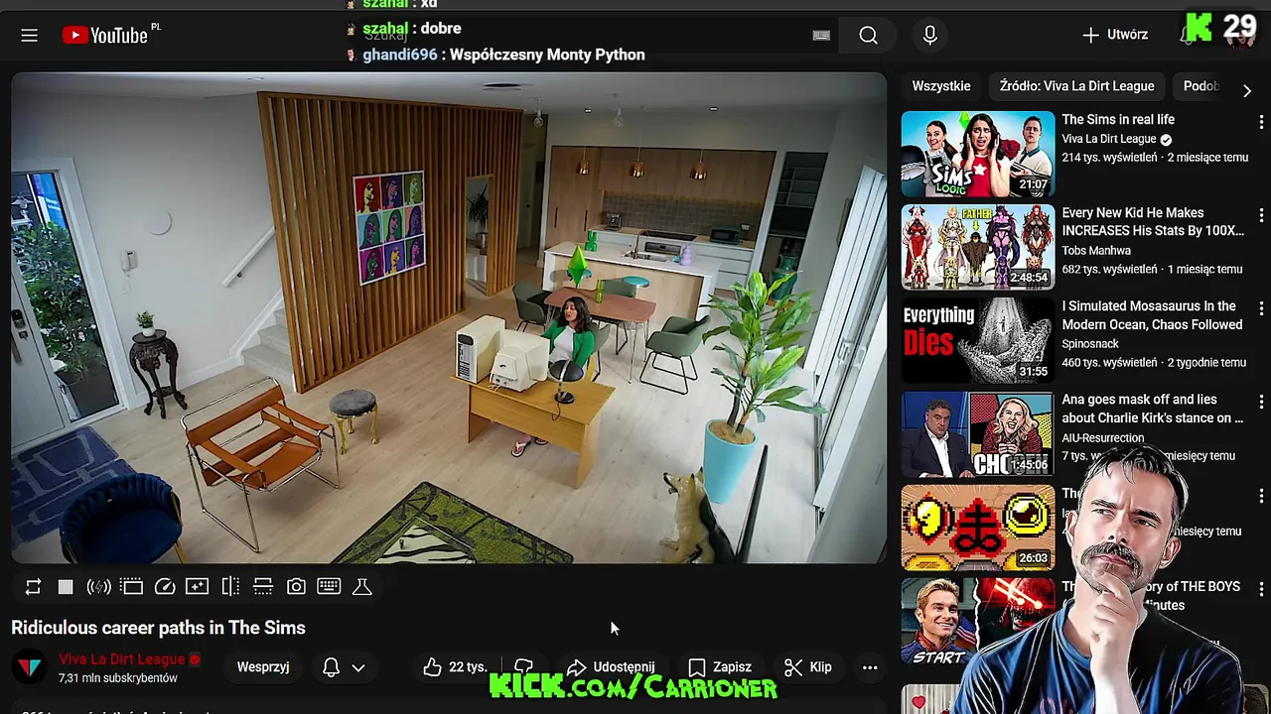Image resolution: width=1271 pixels, height=714 pixels.
Task: Click the stop square icon under player
Action: pos(66,587)
